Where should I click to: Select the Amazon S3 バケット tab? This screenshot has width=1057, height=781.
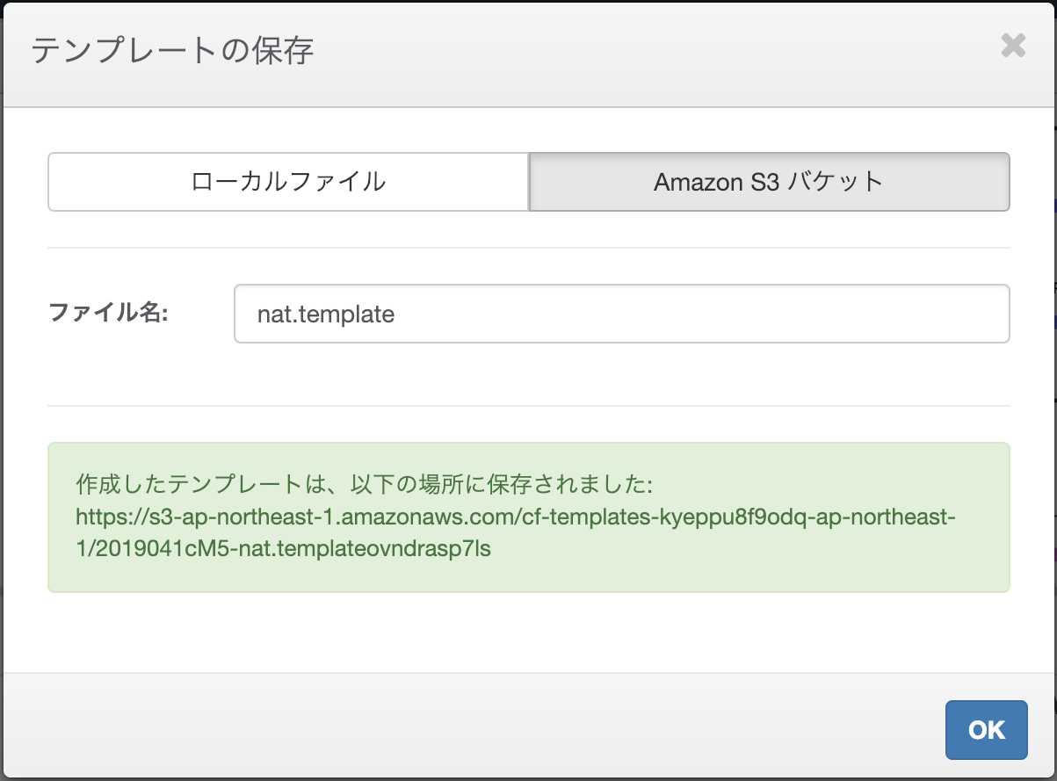tap(769, 182)
